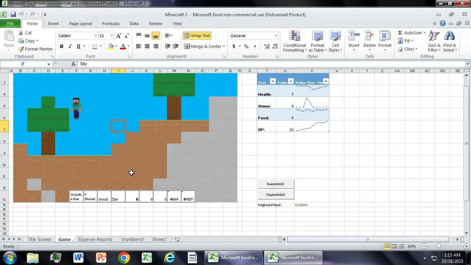Viewport: 471px width, 265px height.
Task: Switch to the Page Layout ribbon tab
Action: pos(81,24)
